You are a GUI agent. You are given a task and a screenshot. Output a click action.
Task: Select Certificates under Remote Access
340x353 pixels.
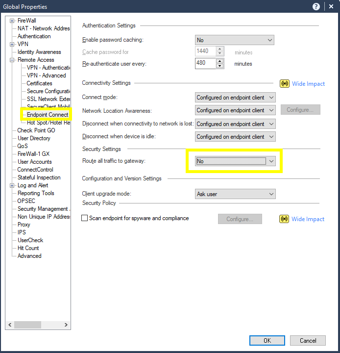click(x=39, y=83)
